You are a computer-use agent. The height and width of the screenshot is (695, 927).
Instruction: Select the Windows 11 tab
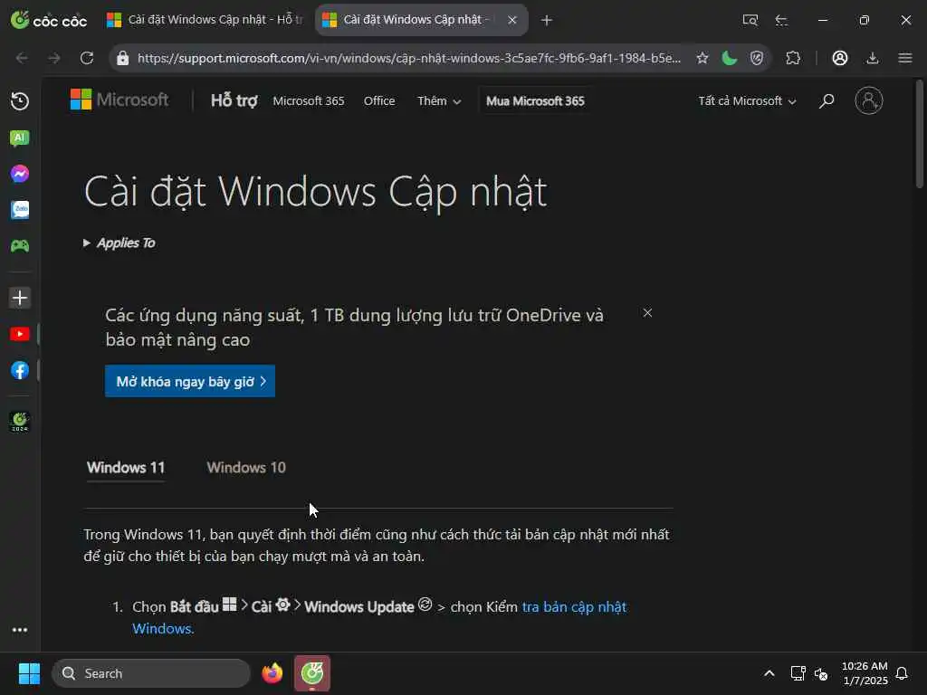pos(126,468)
